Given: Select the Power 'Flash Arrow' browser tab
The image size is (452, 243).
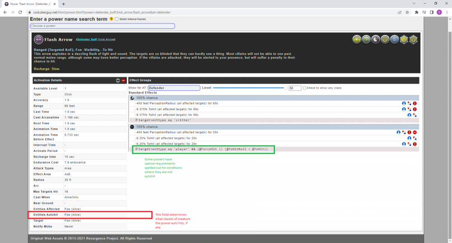Looking at the screenshot, I should (30, 4).
